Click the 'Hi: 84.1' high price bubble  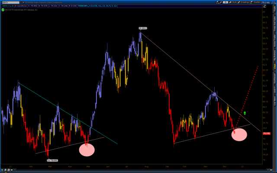pos(143,28)
